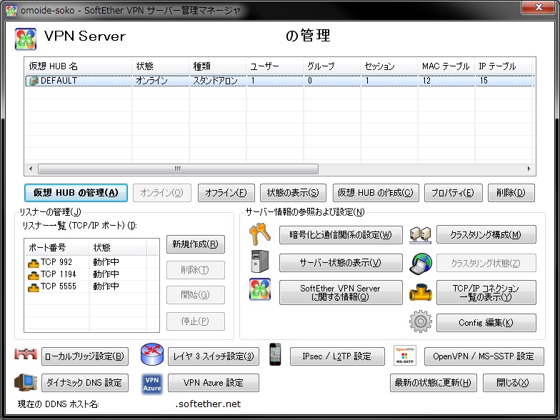Open Config 編集(K)

tap(486, 323)
